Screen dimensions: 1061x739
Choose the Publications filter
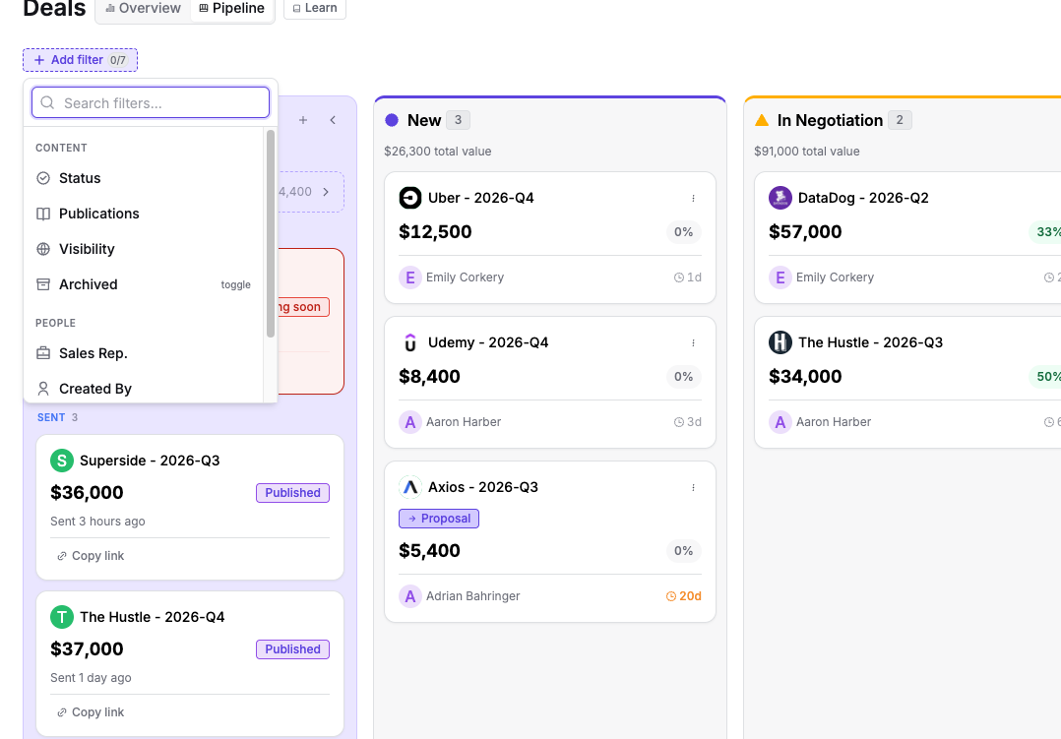144,214
